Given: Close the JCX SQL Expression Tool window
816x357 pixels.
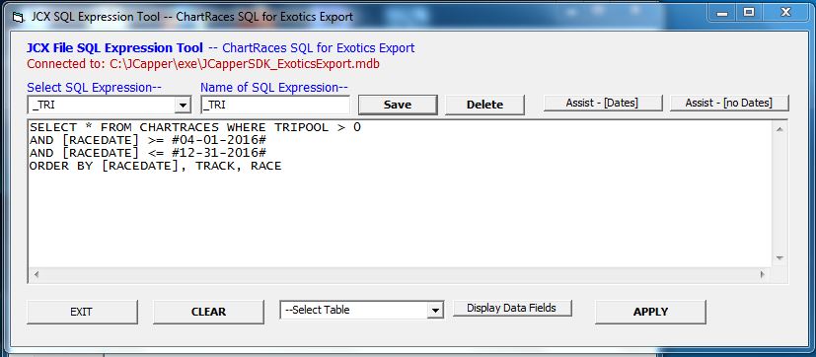Looking at the screenshot, I should pos(785,13).
